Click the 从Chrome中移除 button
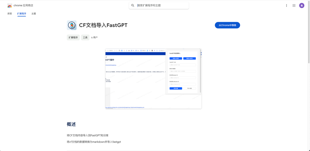Image resolution: width=310 pixels, height=151 pixels. (x=227, y=25)
